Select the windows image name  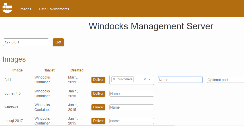click(11, 107)
